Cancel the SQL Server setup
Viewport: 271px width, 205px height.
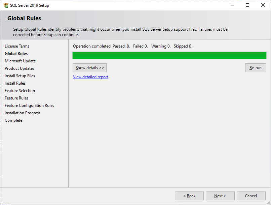(251, 196)
